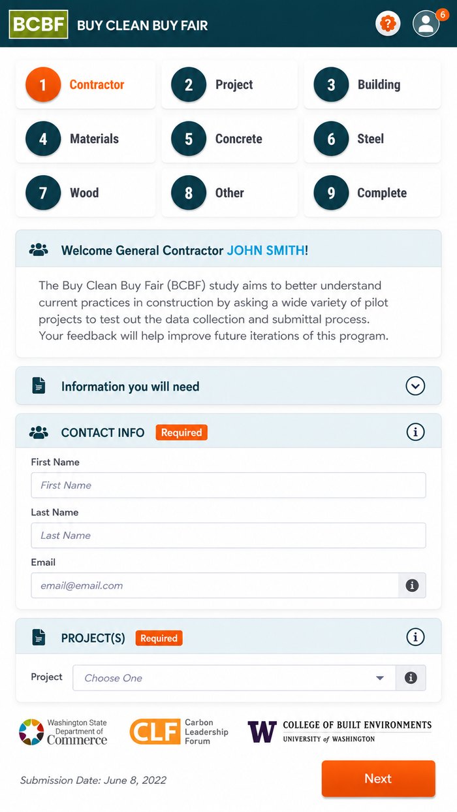Image resolution: width=457 pixels, height=812 pixels.
Task: Switch to step 6 Steel
Action: 373,139
